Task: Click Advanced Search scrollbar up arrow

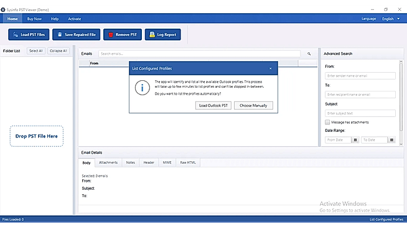Action: [x=401, y=62]
